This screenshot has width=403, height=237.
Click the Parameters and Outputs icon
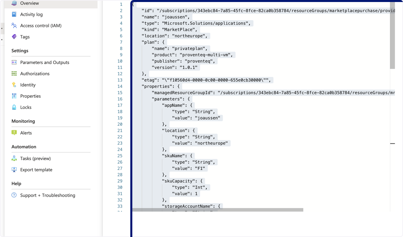[14, 62]
